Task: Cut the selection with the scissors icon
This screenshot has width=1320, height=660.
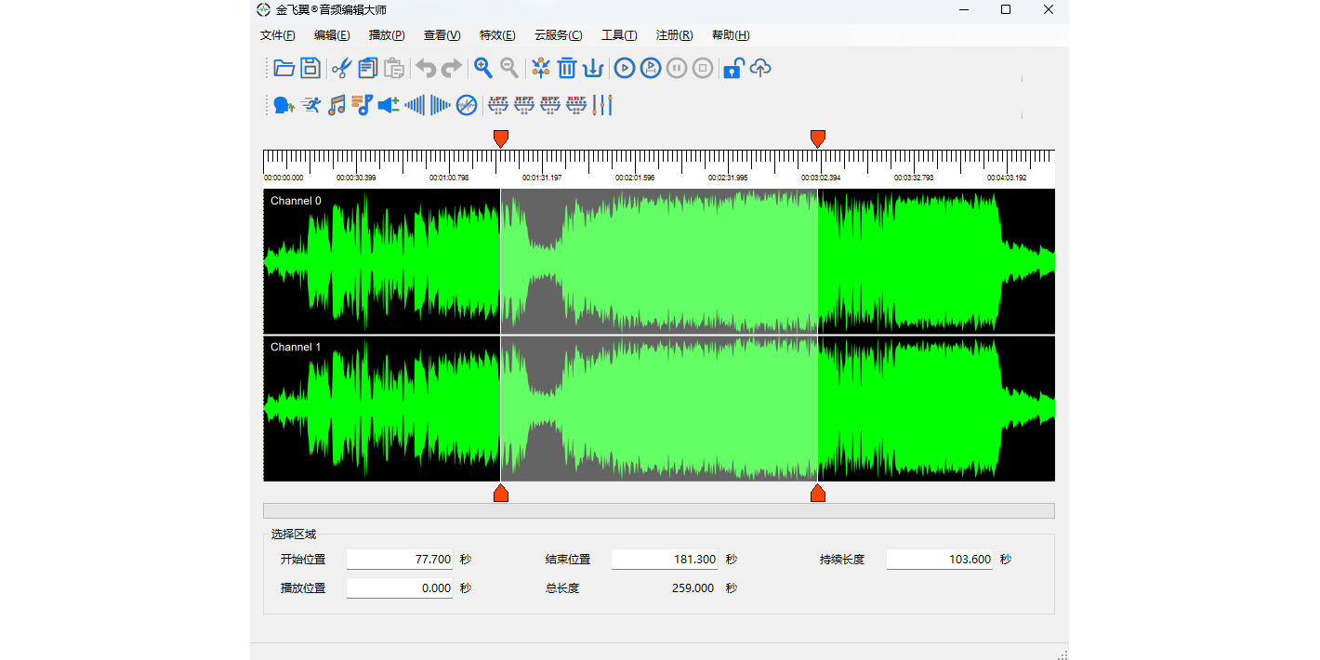Action: tap(341, 68)
